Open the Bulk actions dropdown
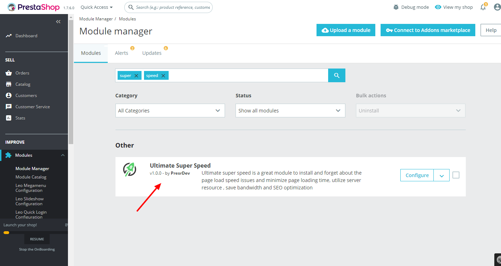The height and width of the screenshot is (266, 501). coord(411,111)
